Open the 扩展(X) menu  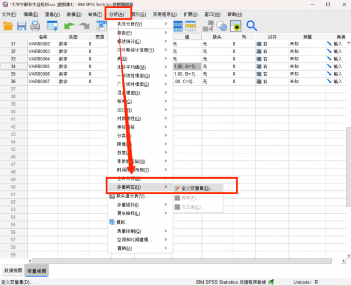(x=190, y=14)
